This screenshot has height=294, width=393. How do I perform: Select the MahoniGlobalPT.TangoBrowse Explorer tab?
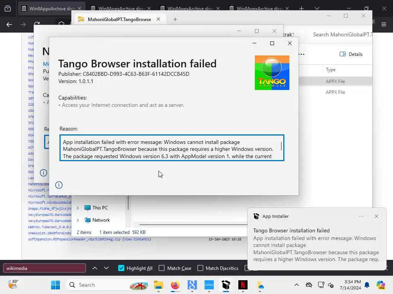(119, 20)
